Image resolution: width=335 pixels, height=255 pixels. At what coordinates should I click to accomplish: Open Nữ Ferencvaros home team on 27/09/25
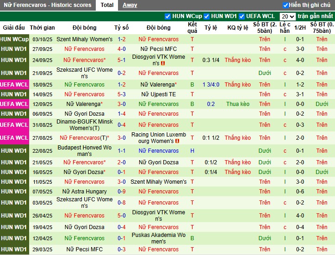tap(84, 49)
